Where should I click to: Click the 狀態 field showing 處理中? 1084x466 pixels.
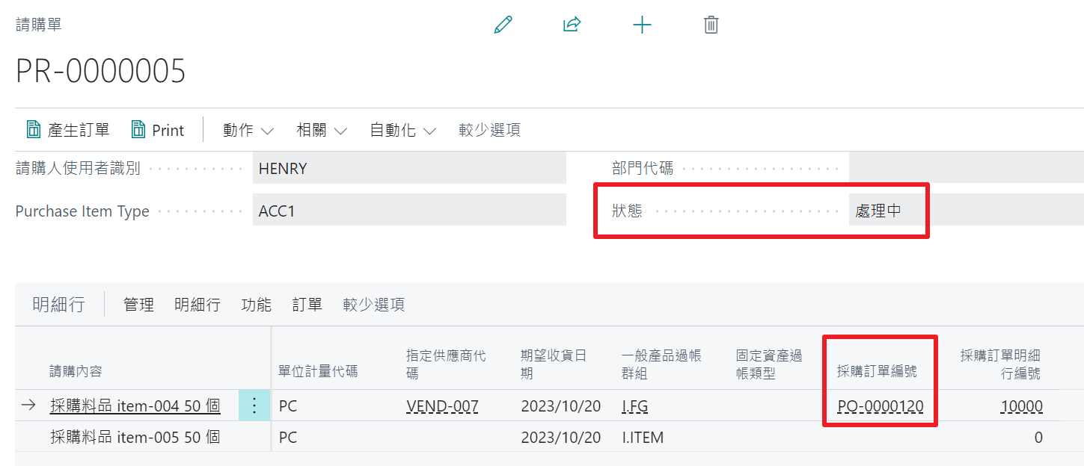tap(967, 211)
